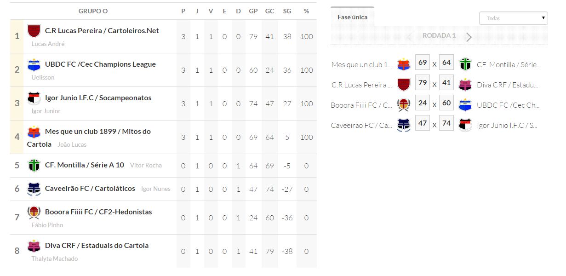Image resolution: width=566 pixels, height=276 pixels.
Task: Click score 79 in Lucas Pereira match
Action: point(423,83)
